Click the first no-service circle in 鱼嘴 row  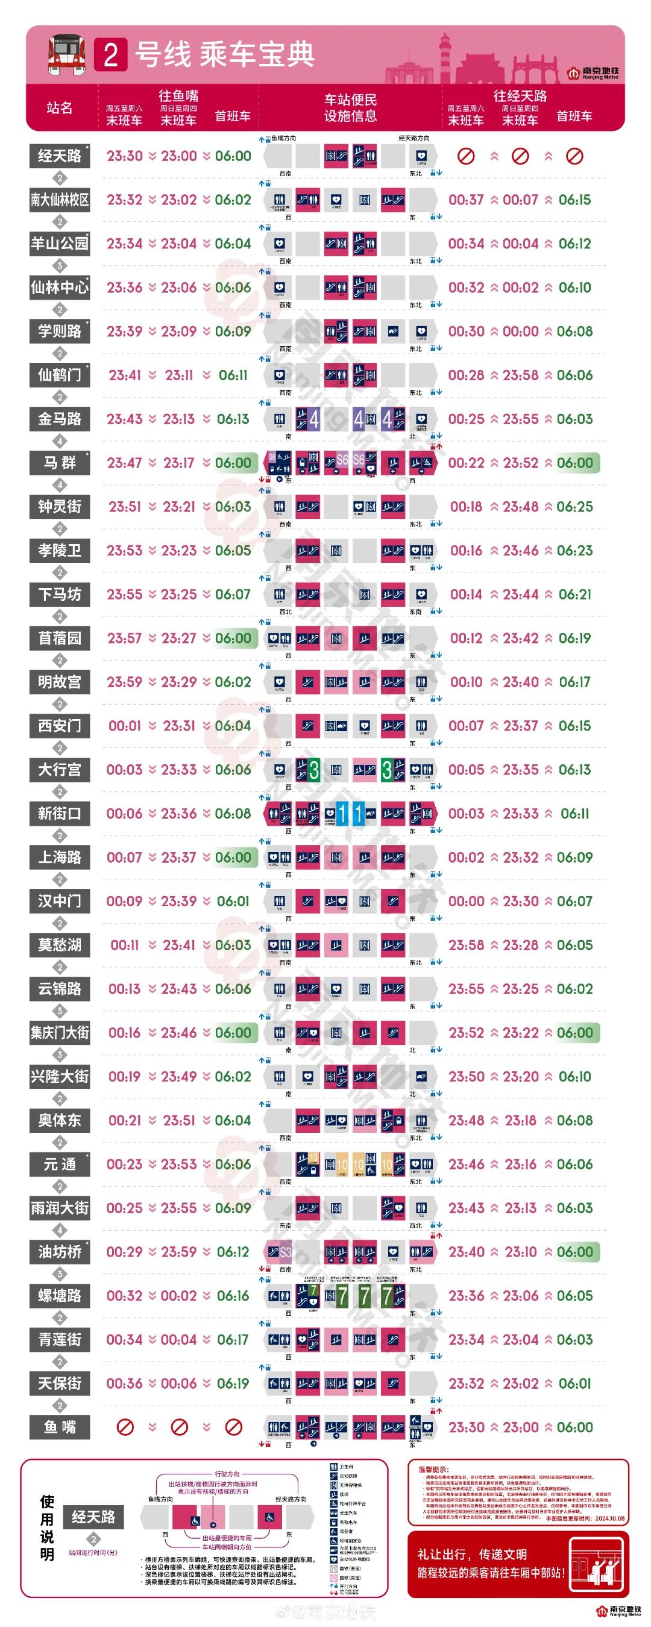pos(125,1427)
